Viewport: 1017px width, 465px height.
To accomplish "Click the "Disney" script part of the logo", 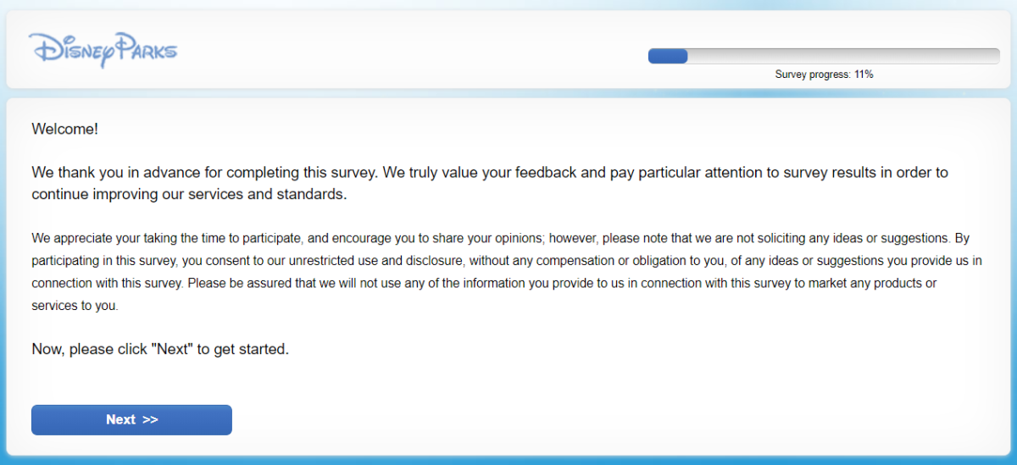I will click(x=71, y=51).
